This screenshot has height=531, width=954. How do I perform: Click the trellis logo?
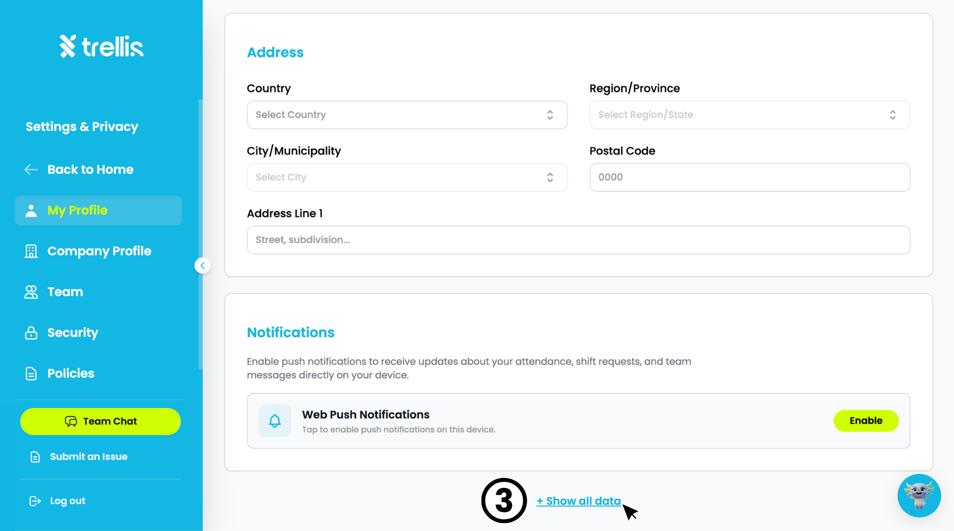[x=101, y=46]
